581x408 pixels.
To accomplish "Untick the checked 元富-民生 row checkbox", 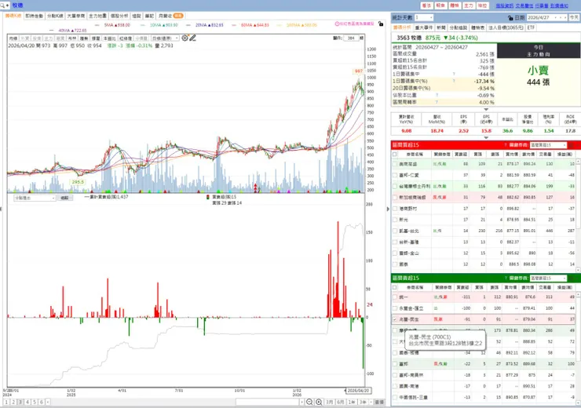I will coord(395,319).
